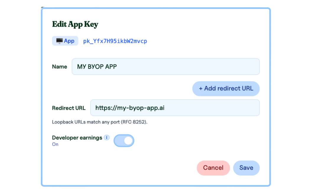Toggle the Developer earnings switch off
This screenshot has width=311, height=194.
(124, 141)
